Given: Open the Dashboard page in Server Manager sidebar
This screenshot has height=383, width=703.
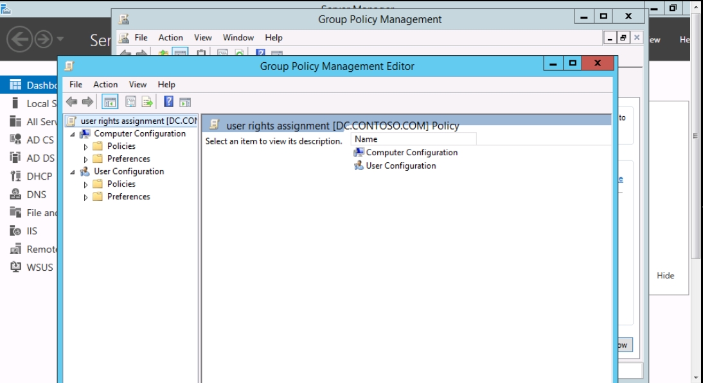Looking at the screenshot, I should [x=29, y=85].
